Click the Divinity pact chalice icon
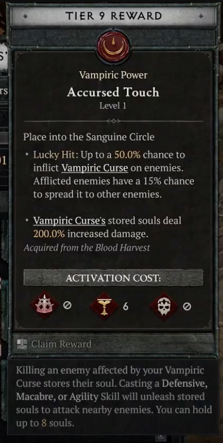223x443 pixels. (104, 306)
